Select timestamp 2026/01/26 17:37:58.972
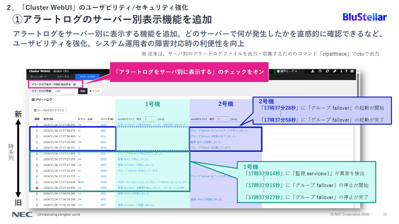 click(x=59, y=130)
